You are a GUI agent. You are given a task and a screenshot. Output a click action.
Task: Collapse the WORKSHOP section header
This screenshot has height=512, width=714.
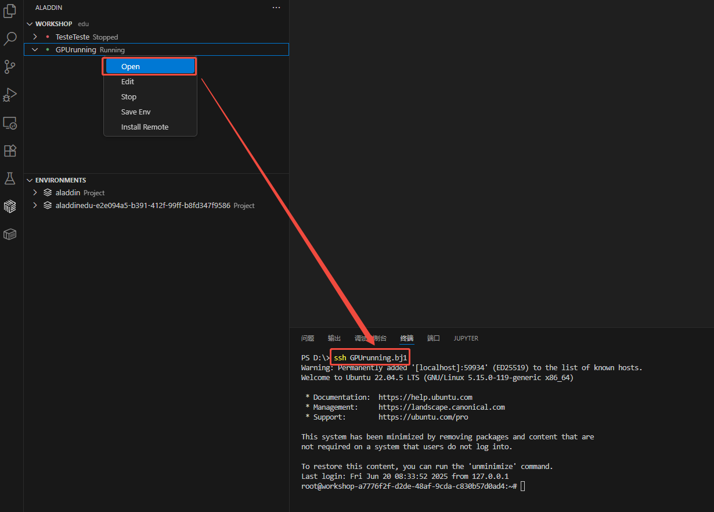click(x=30, y=24)
